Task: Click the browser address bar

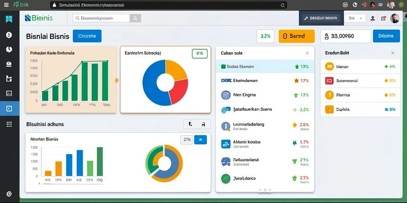Action: [x=169, y=5]
